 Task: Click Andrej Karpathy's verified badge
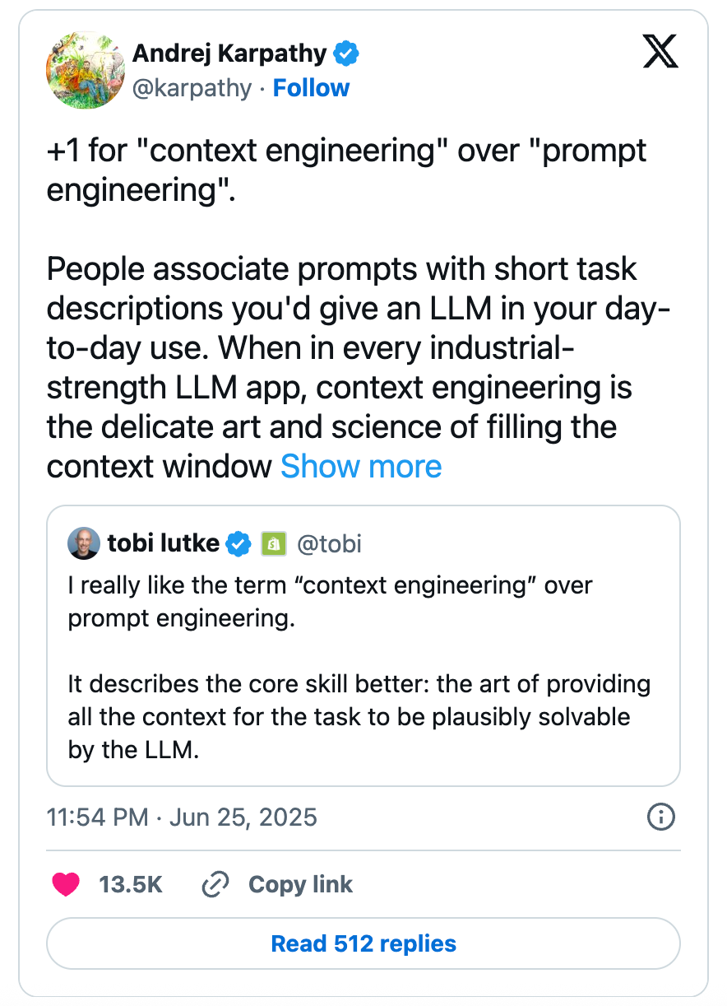[345, 54]
